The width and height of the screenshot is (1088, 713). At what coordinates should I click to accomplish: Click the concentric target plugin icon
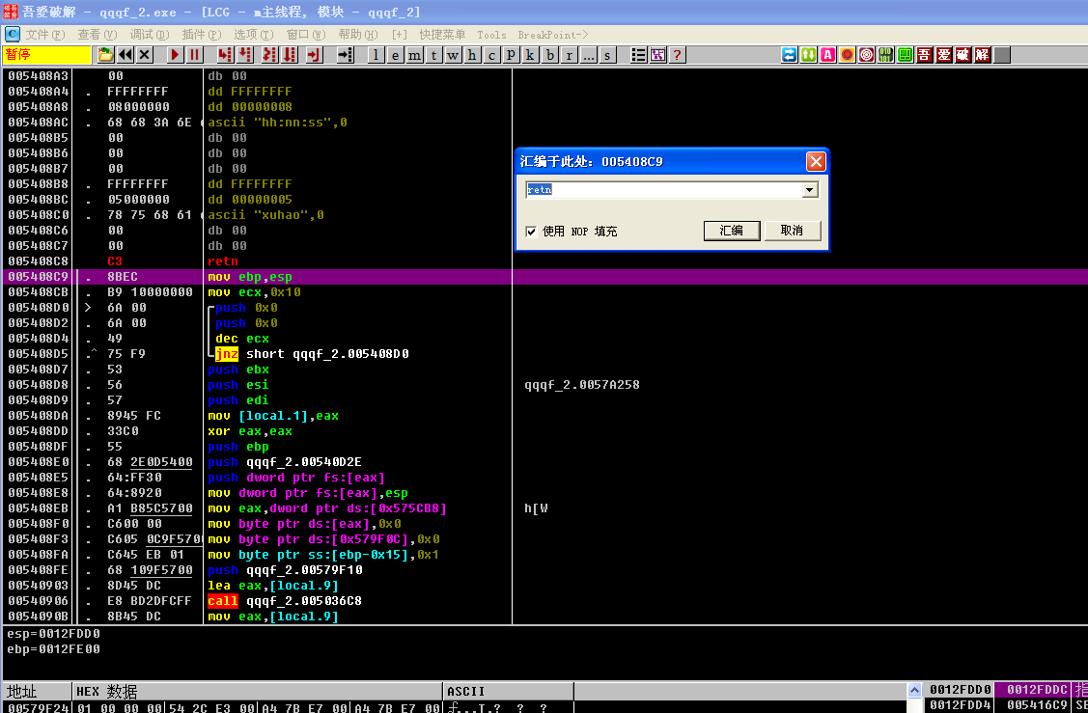coord(867,55)
